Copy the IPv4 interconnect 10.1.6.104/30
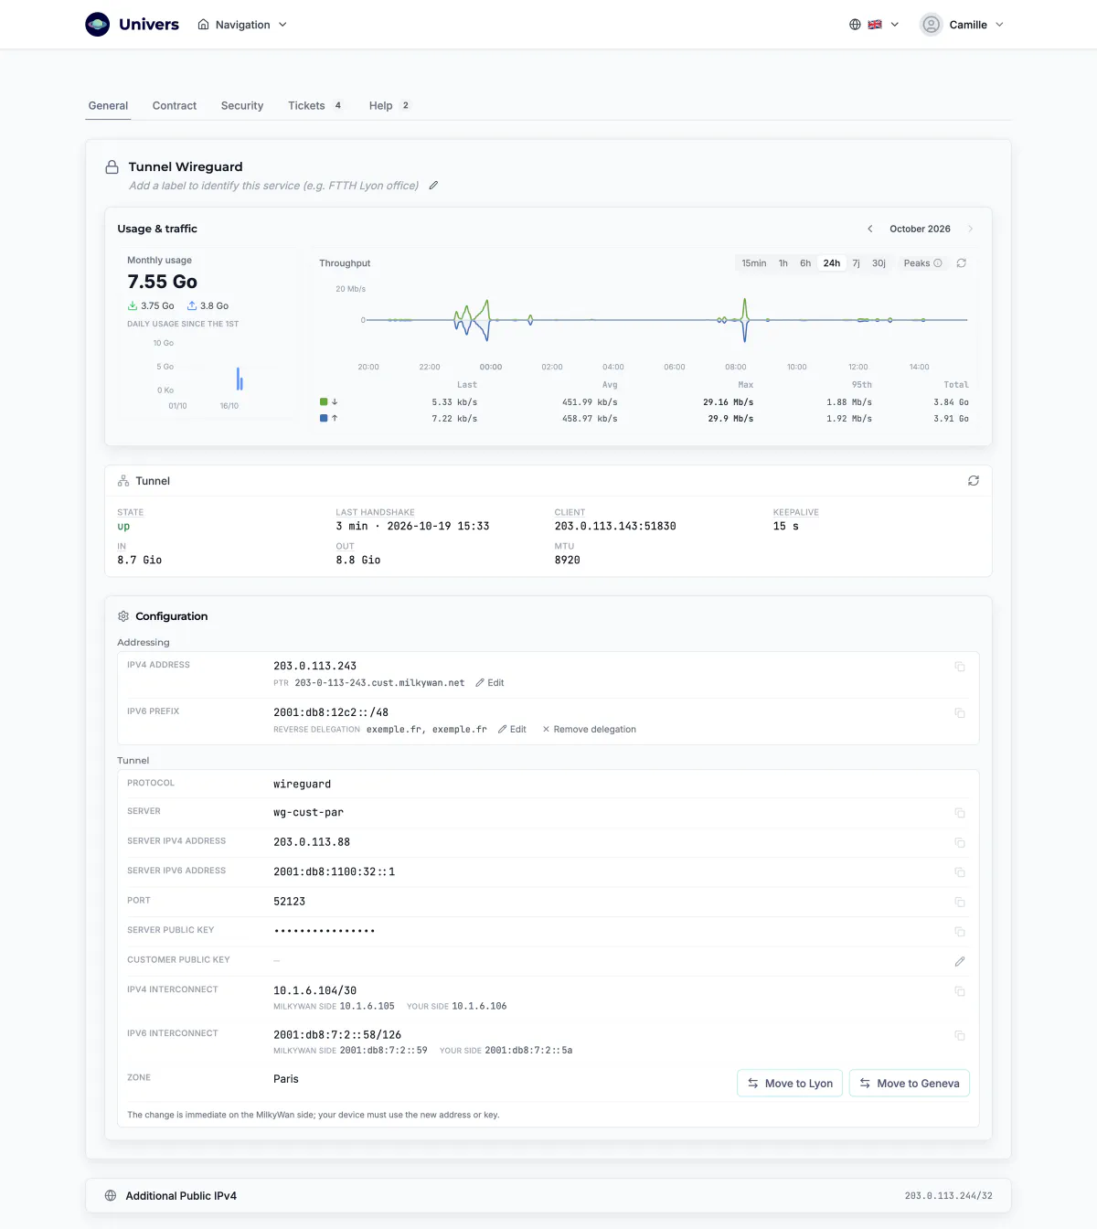This screenshot has height=1229, width=1097. click(960, 991)
